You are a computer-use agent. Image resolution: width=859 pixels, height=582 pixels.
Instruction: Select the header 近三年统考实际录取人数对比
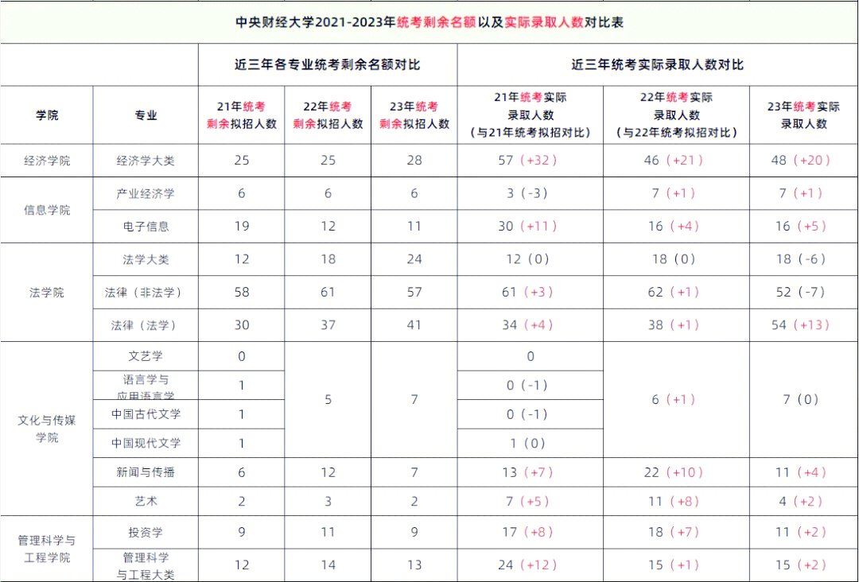coord(658,64)
